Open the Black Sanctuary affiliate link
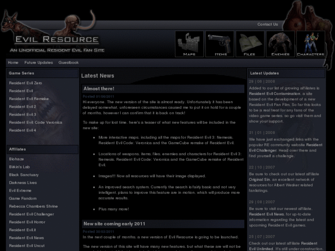This screenshot has height=251, width=335. click(x=24, y=175)
